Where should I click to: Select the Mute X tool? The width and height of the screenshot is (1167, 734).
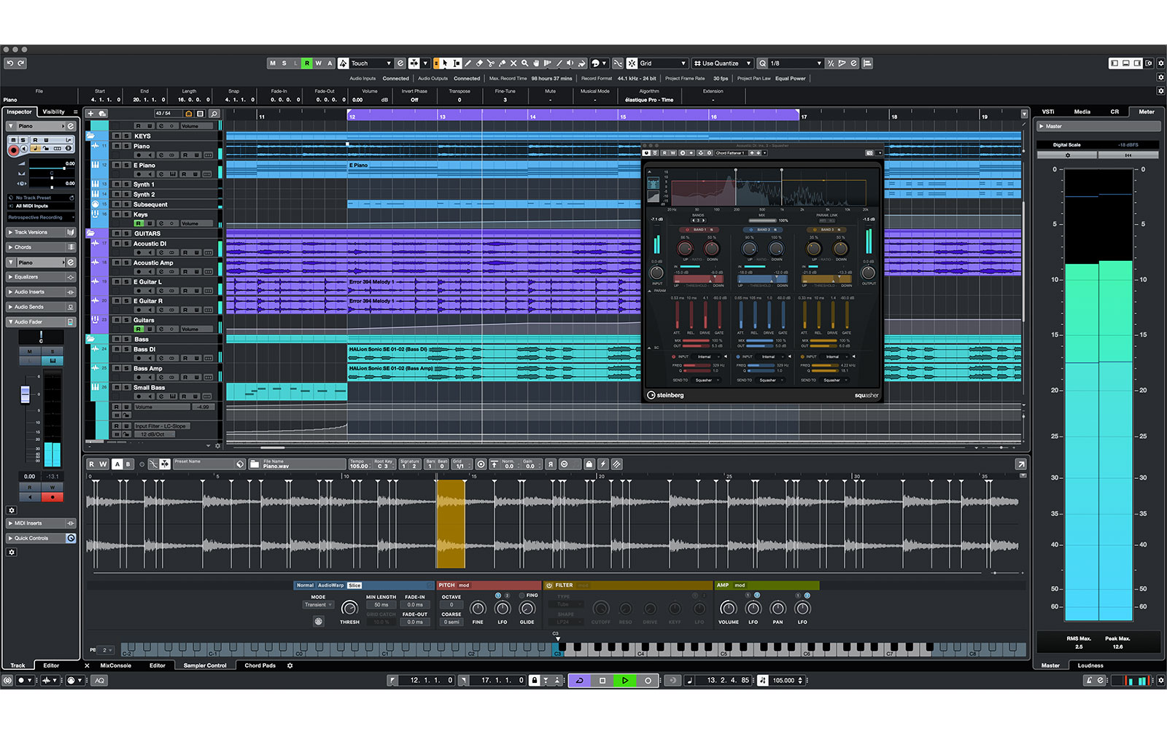coord(513,63)
